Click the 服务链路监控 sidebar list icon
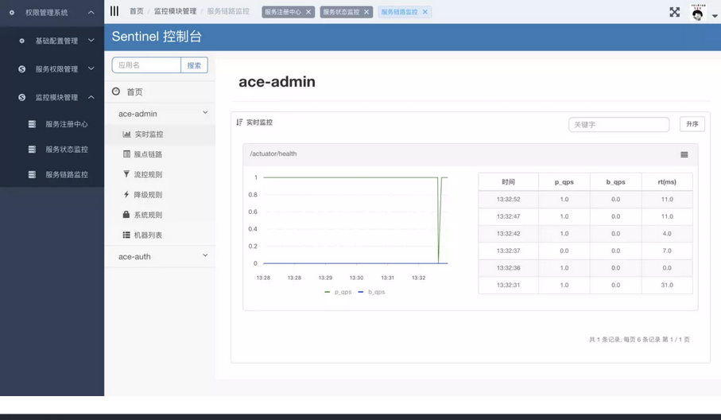Screen dimensions: 721x420 [32, 174]
